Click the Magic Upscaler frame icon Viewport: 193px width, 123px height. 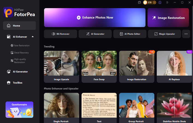point(156,34)
